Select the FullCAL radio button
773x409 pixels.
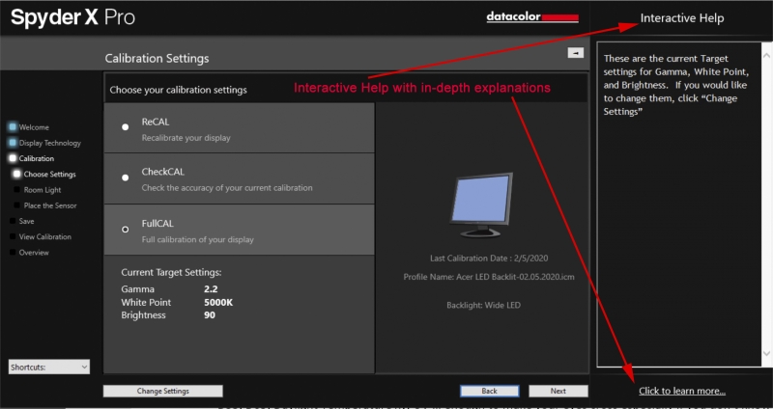click(x=126, y=230)
